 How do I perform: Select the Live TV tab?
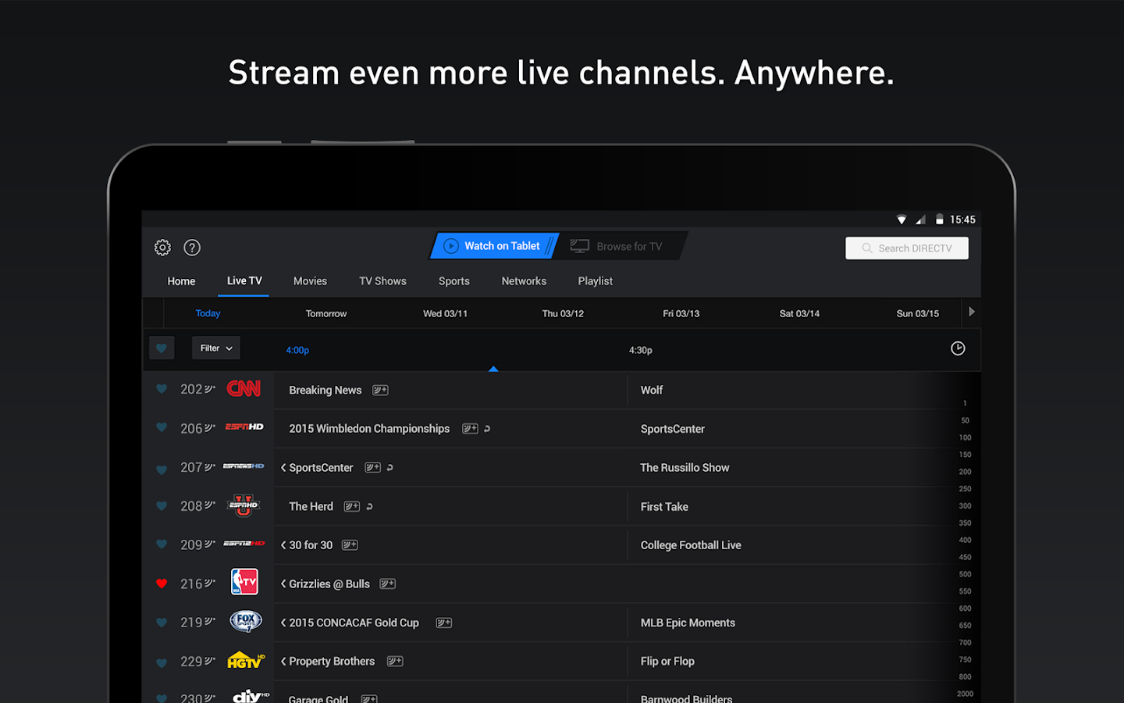tap(244, 280)
